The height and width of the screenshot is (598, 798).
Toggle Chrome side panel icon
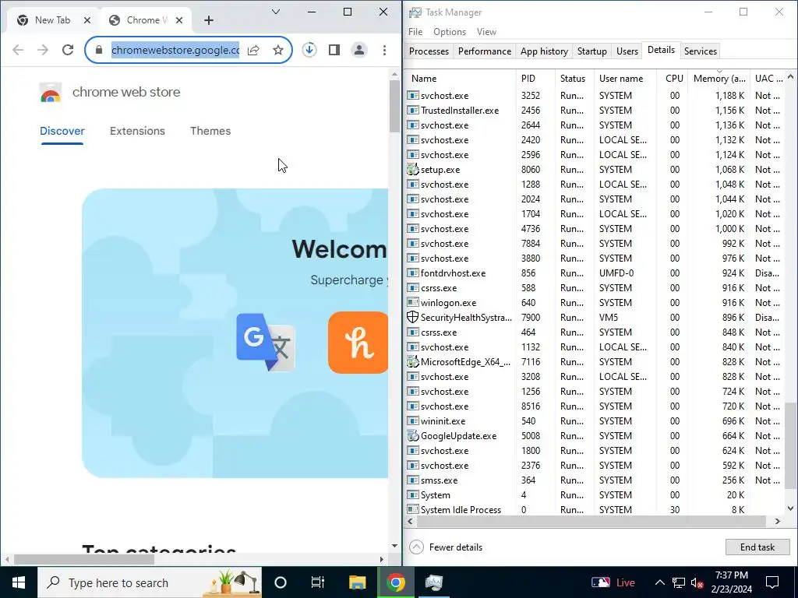[x=334, y=50]
